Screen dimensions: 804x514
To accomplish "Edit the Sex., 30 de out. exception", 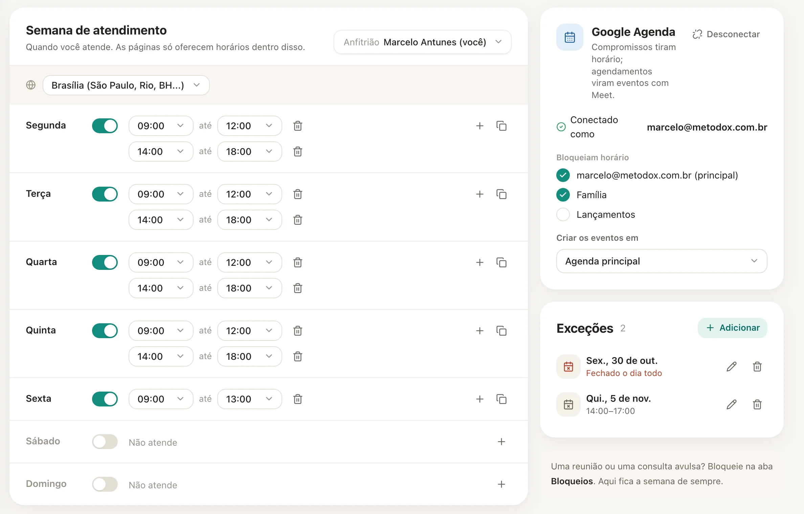I will [x=732, y=367].
